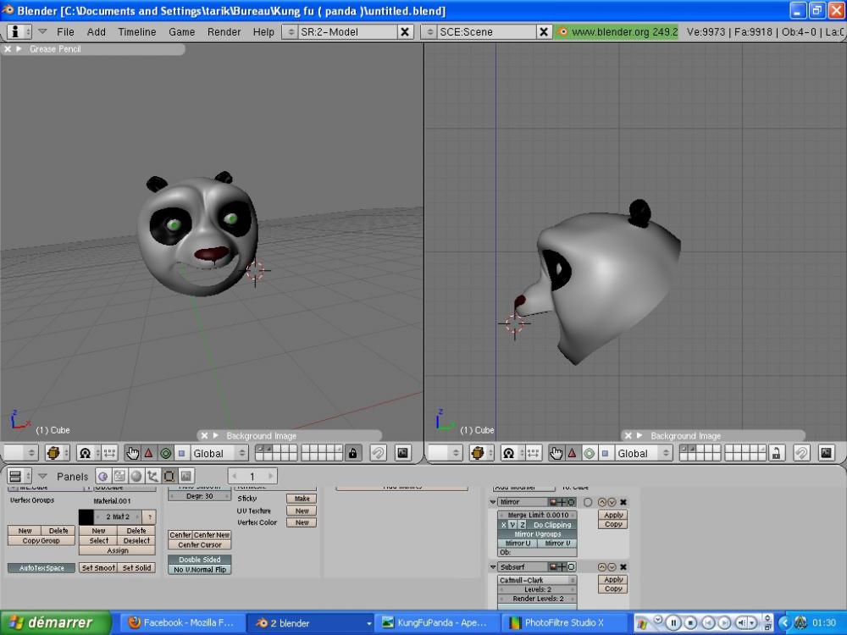The width and height of the screenshot is (847, 635).
Task: Click the Center Cursor button
Action: pos(199,544)
